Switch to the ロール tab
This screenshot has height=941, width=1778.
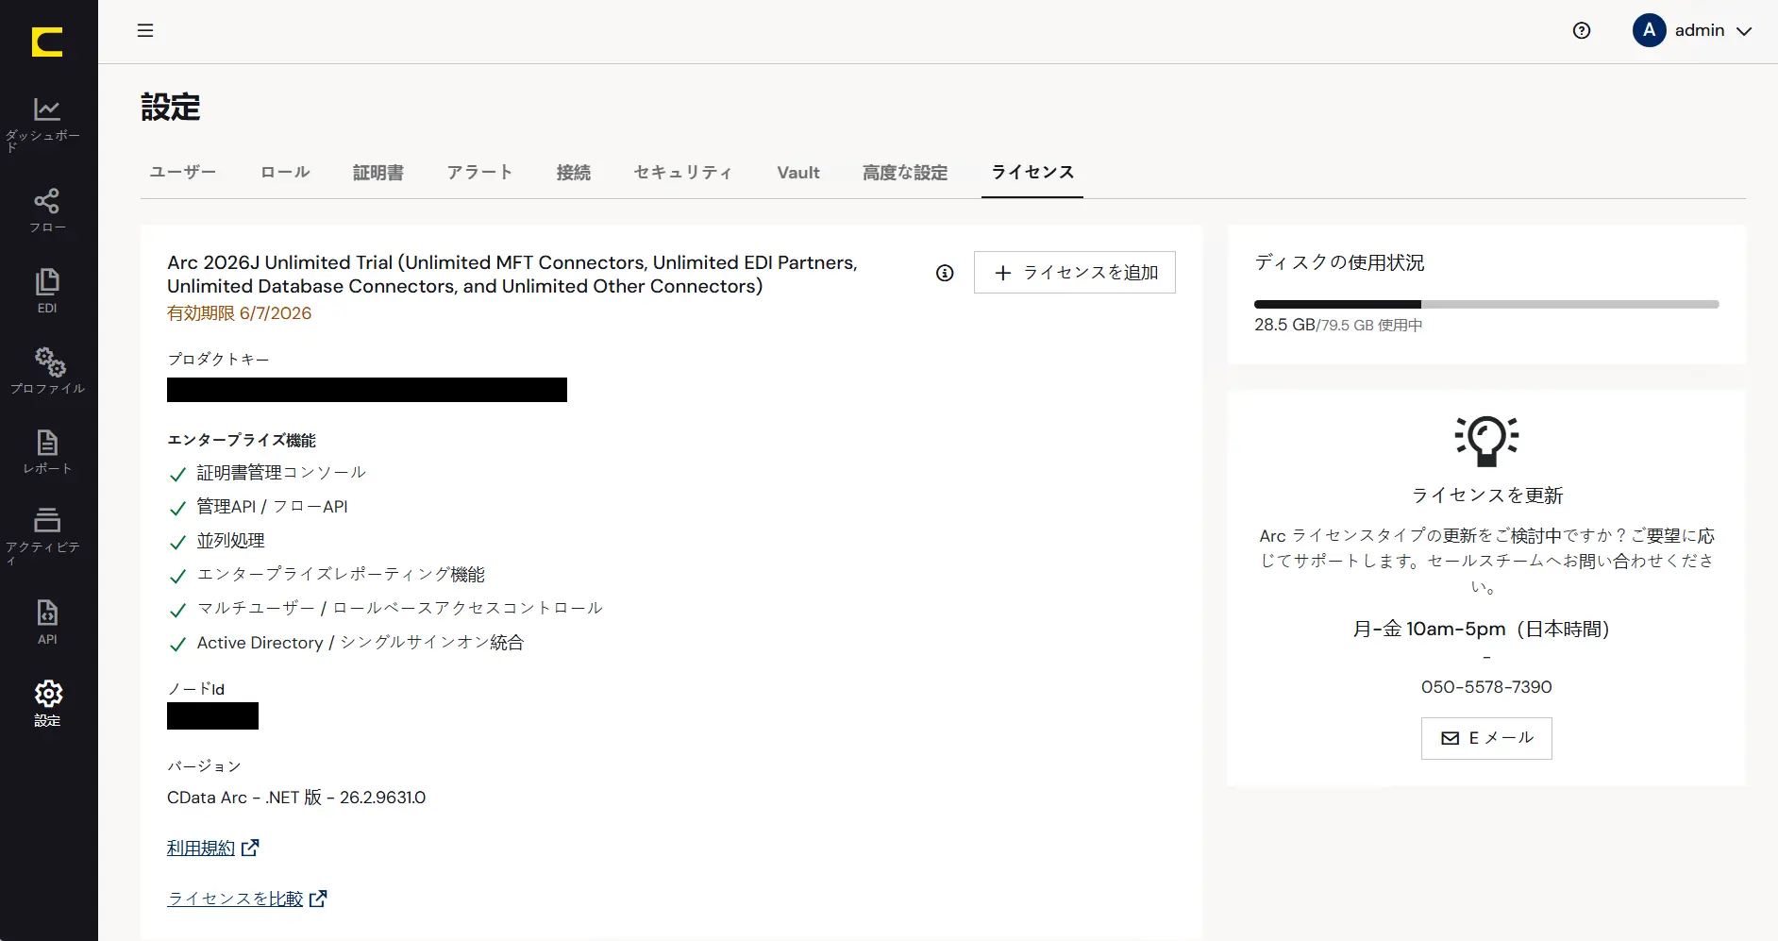285,172
